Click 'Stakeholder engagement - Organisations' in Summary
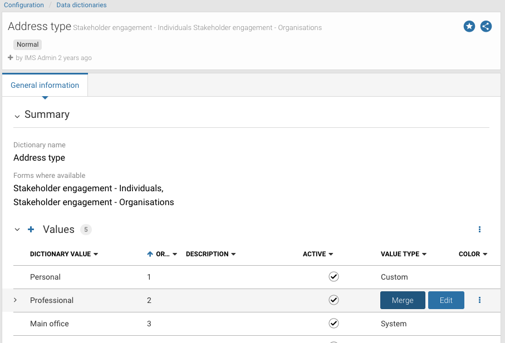The height and width of the screenshot is (343, 505). pyautogui.click(x=94, y=202)
